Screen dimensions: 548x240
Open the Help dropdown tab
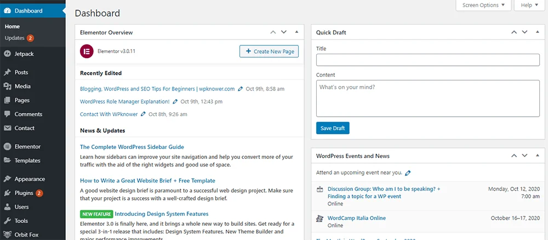[529, 5]
